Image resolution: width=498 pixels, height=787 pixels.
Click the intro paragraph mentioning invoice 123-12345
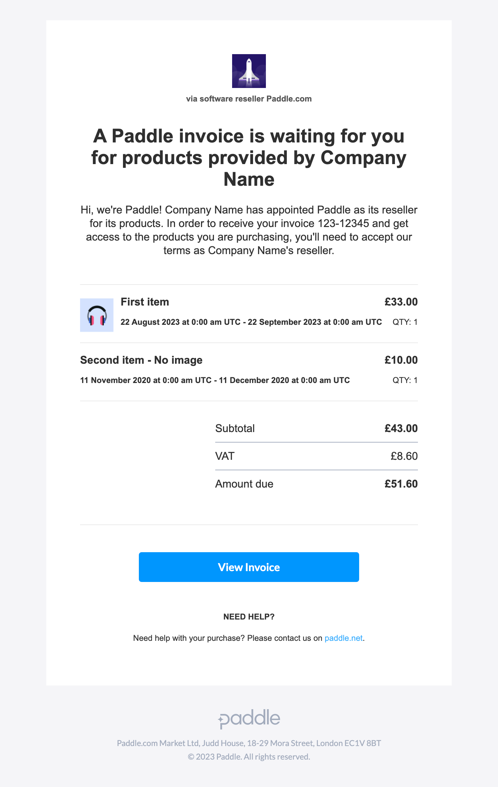249,230
